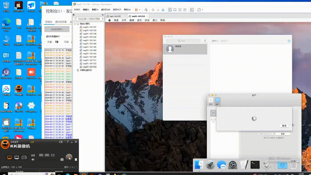The height and width of the screenshot is (175, 311).
Task: Stop the recording in KK录像机
Action: [76, 159]
